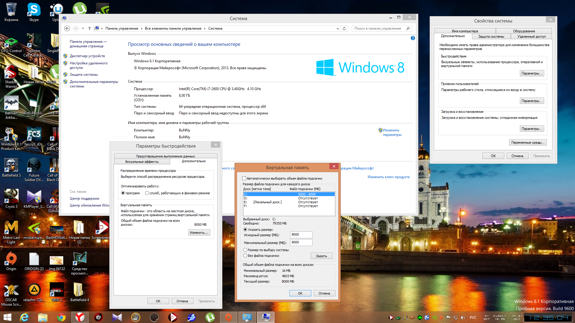Click the initial size (МБ) input field

pyautogui.click(x=301, y=235)
